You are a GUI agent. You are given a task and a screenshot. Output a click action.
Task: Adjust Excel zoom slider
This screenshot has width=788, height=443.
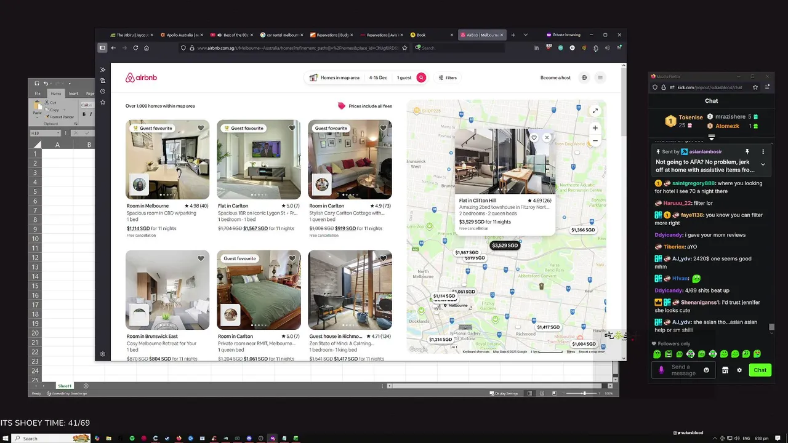click(x=584, y=393)
